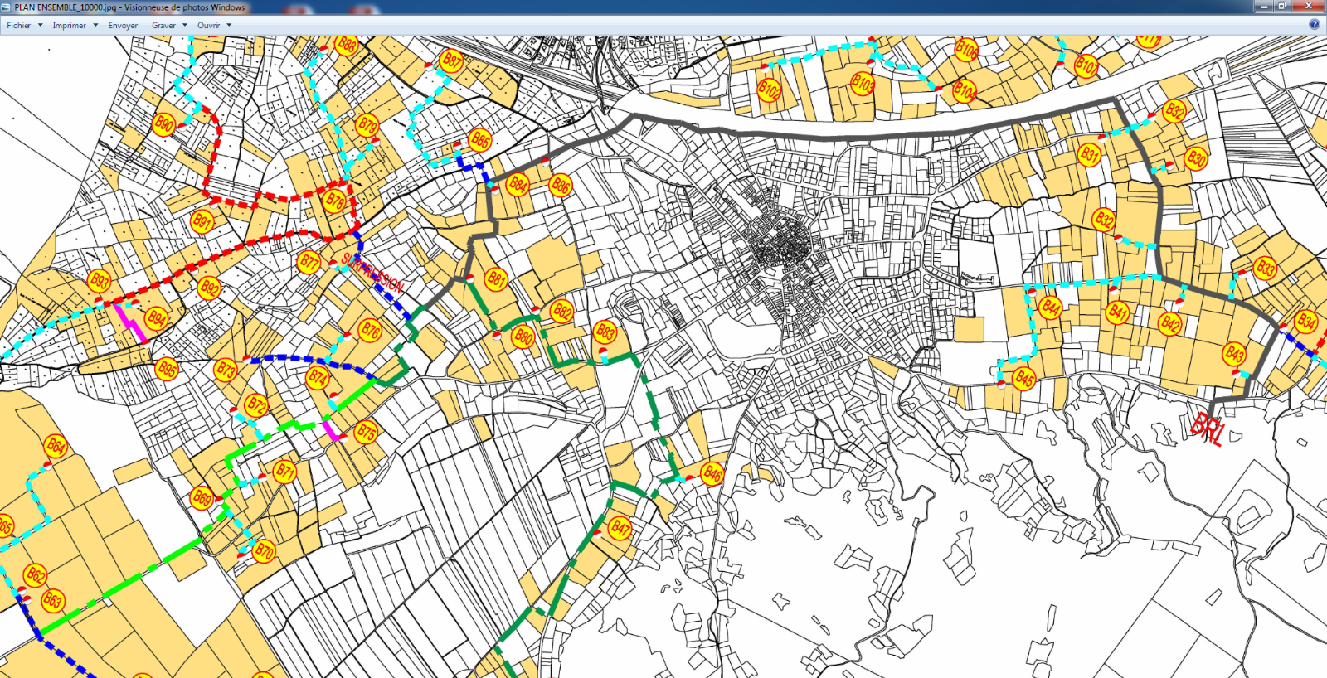Expand the Imprimer dropdown arrow

[x=95, y=26]
